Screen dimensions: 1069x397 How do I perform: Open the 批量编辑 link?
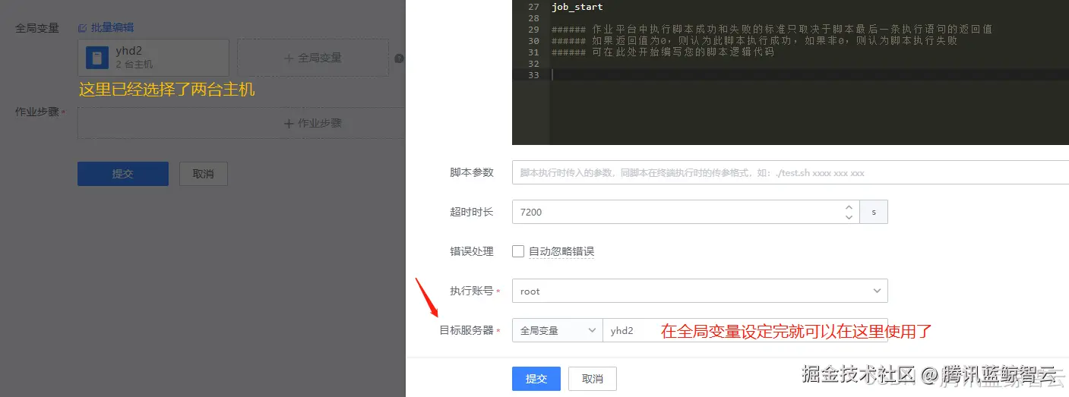(112, 27)
